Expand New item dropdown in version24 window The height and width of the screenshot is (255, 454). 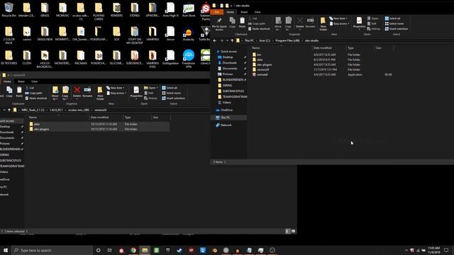coord(115,88)
